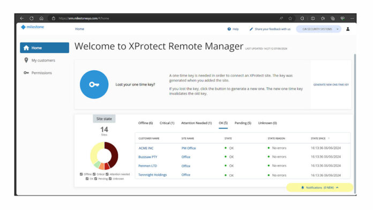Open the browser settings and more ellipsis
Image resolution: width=373 pixels, height=210 pixels.
(352, 18)
